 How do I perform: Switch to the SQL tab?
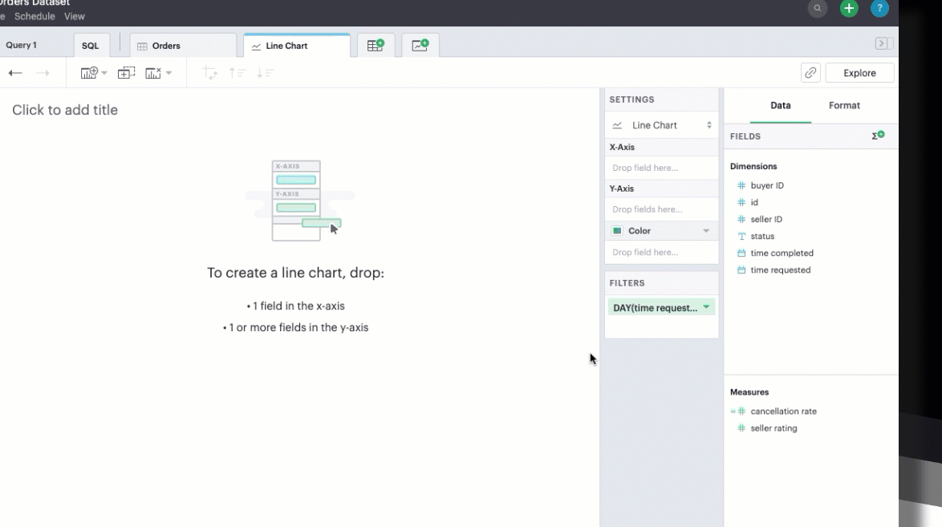91,45
